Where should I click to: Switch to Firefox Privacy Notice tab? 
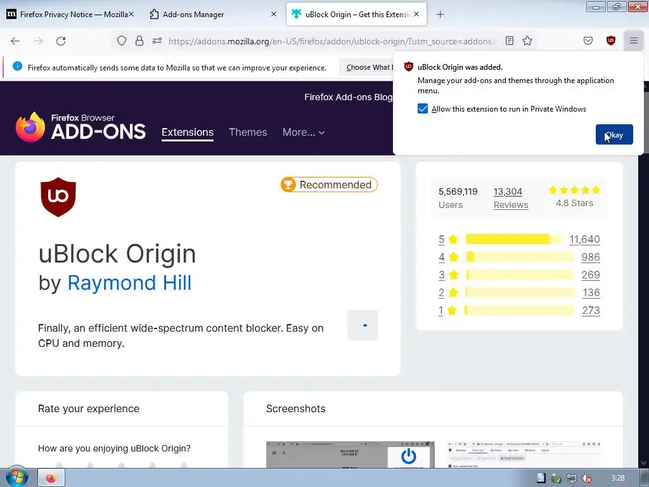[x=69, y=15]
